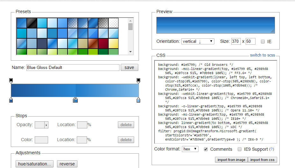Click the Location field in the Color row
This screenshot has height=168, width=295.
click(x=82, y=140)
